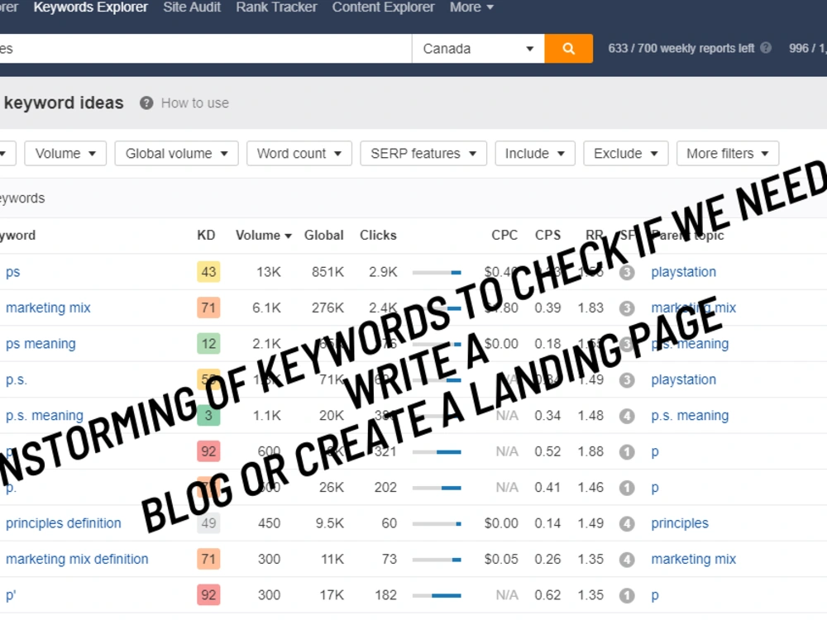Viewport: 827px width, 620px height.
Task: Open the Global volume filter dropdown
Action: tap(176, 154)
